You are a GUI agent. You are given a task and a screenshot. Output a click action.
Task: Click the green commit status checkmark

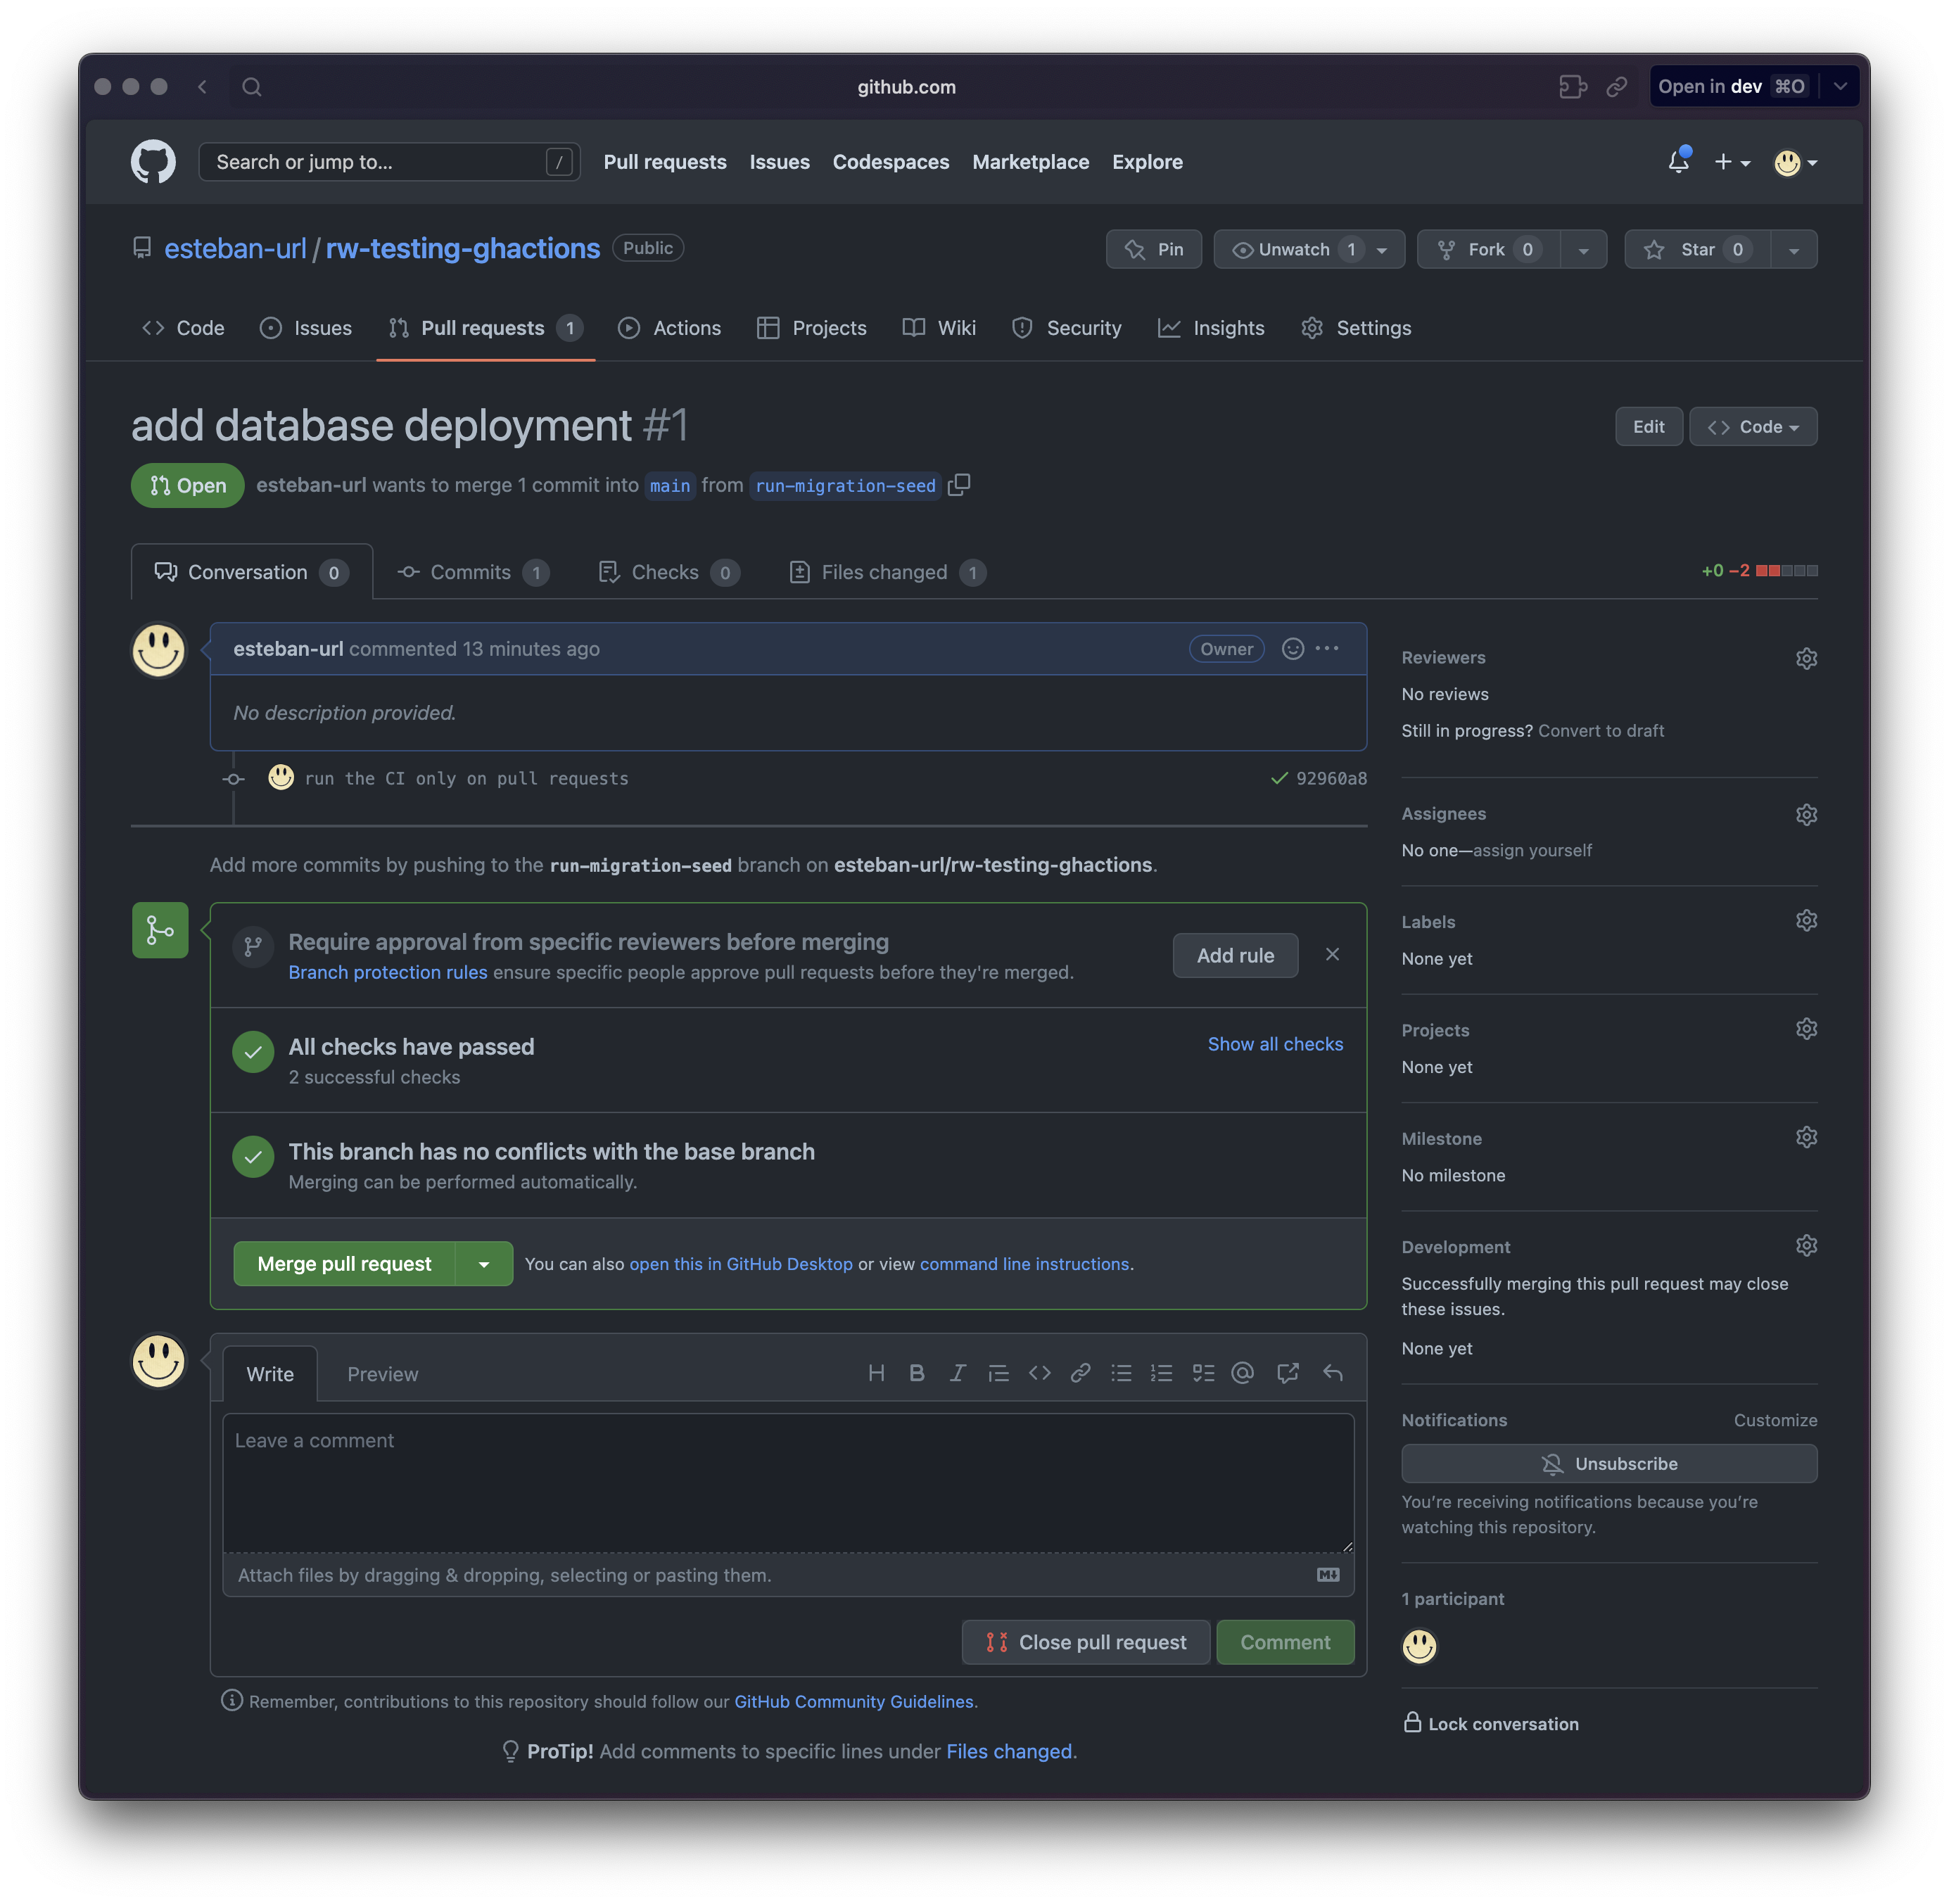pos(1278,778)
